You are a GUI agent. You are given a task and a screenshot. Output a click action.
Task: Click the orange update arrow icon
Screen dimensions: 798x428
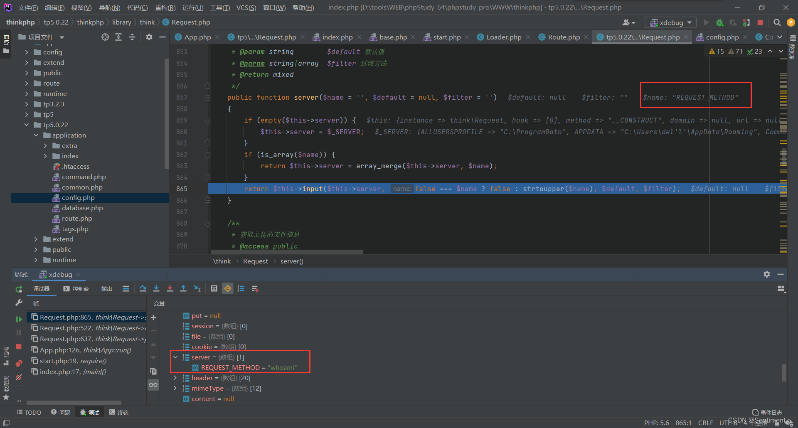(x=791, y=22)
